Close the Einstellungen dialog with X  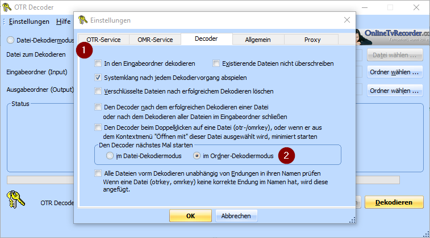click(346, 20)
